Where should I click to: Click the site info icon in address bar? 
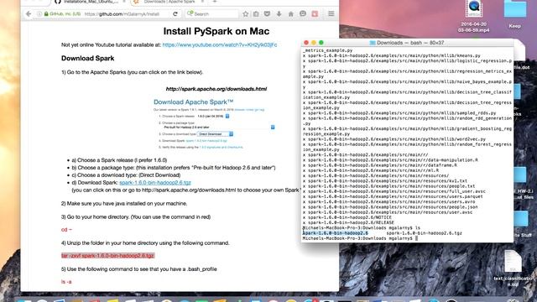tap(39, 14)
